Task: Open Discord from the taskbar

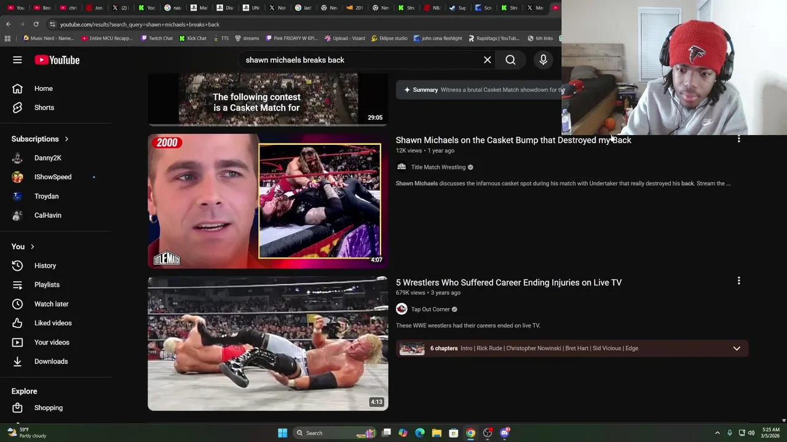Action: (x=505, y=433)
